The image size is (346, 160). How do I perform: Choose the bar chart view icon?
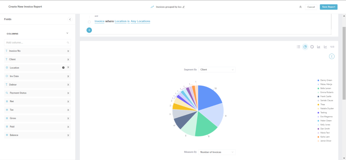(319, 47)
